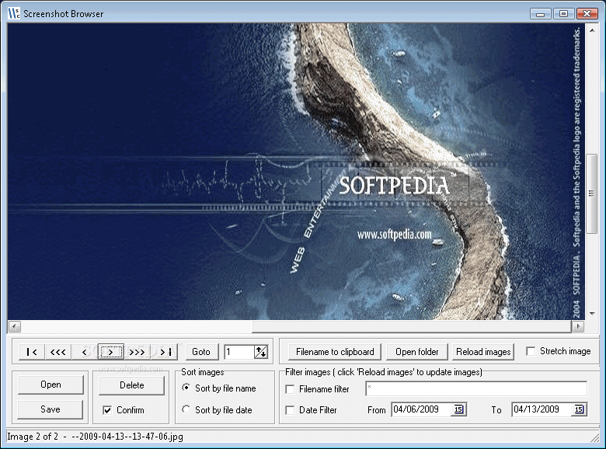Click the From date field 04/06/2009
606x449 pixels.
[x=421, y=409]
